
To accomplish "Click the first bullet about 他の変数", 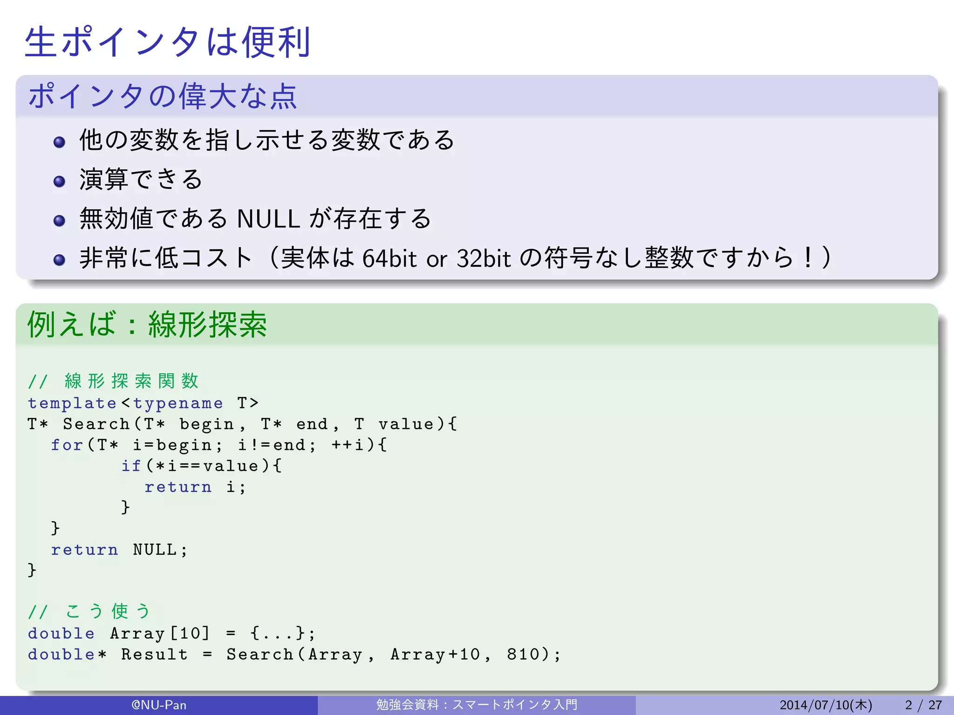I will pos(266,140).
